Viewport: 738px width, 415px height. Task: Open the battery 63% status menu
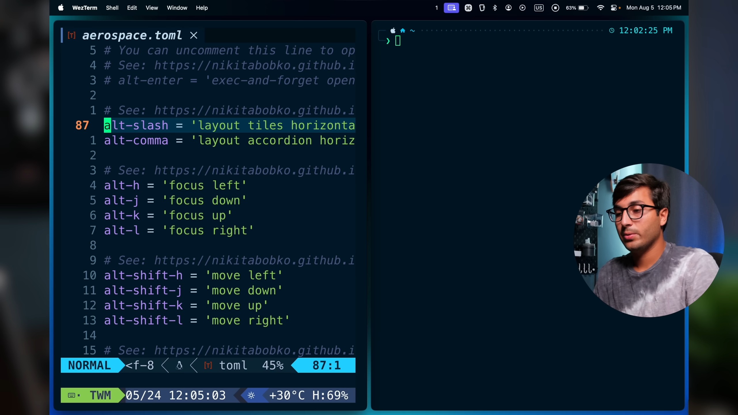[x=577, y=8]
